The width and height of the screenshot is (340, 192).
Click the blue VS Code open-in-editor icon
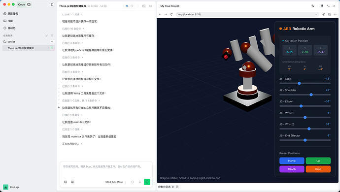[x=127, y=6]
